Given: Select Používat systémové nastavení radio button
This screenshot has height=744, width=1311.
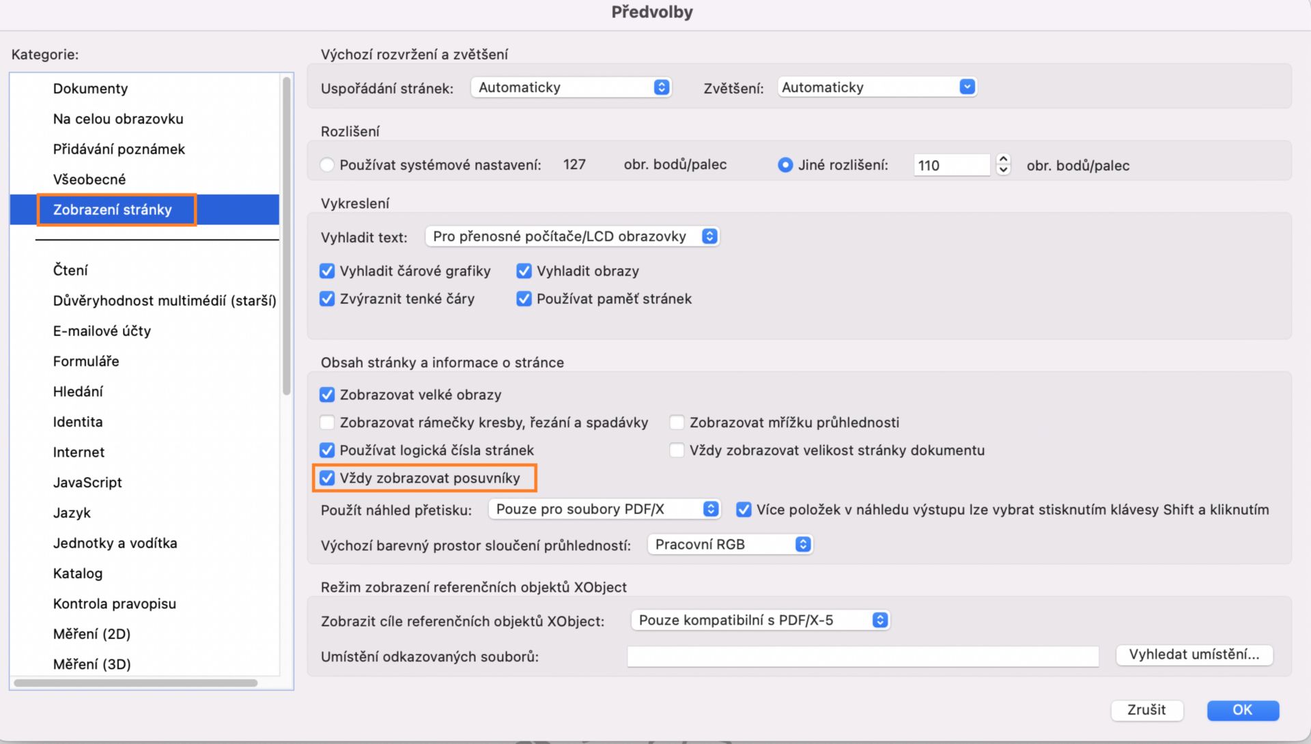Looking at the screenshot, I should pos(328,165).
